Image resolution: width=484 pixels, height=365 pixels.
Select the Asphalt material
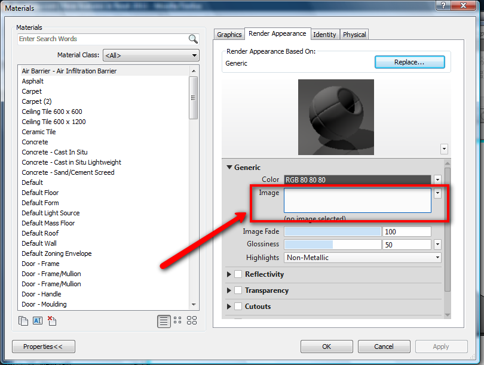coord(33,81)
